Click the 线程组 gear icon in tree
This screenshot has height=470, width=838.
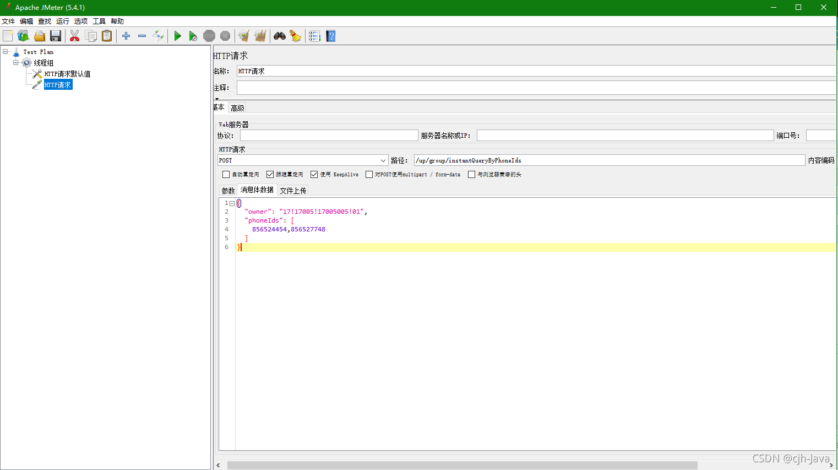27,63
